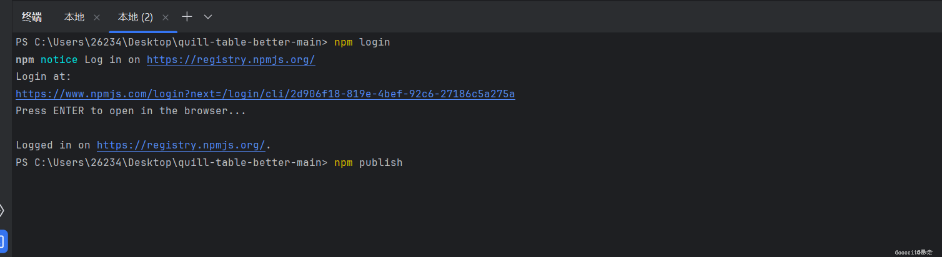Open registry link after "Logged in on"
The height and width of the screenshot is (257, 942).
(181, 145)
